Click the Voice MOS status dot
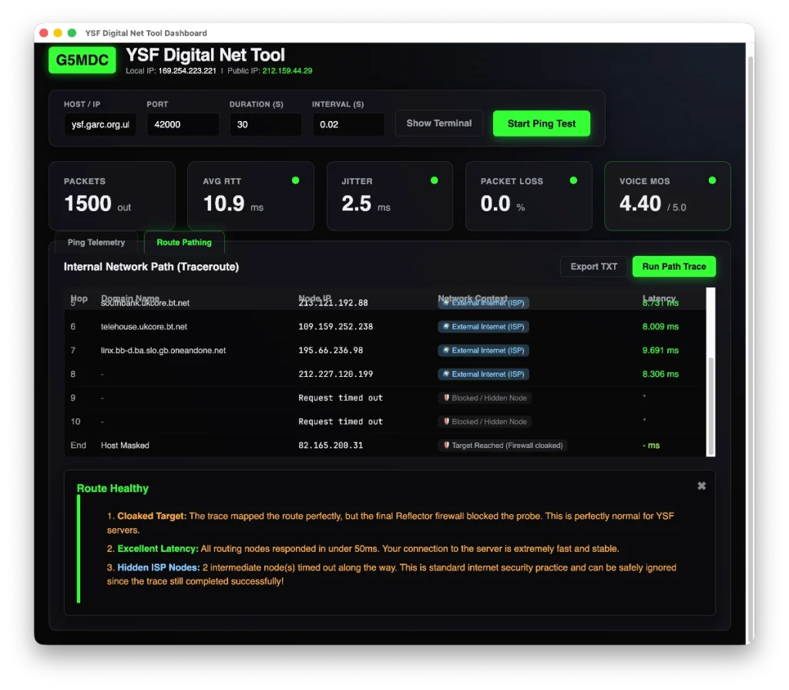 pos(712,180)
